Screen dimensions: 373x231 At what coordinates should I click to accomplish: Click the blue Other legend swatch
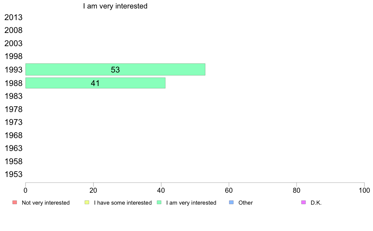tap(231, 202)
